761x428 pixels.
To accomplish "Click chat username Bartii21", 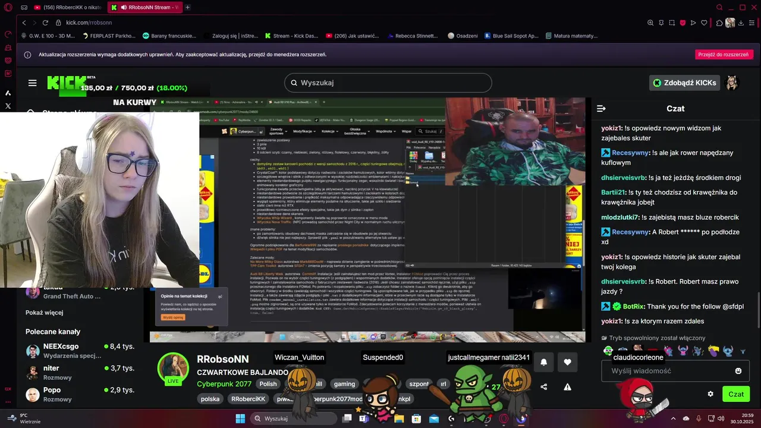I will [614, 193].
